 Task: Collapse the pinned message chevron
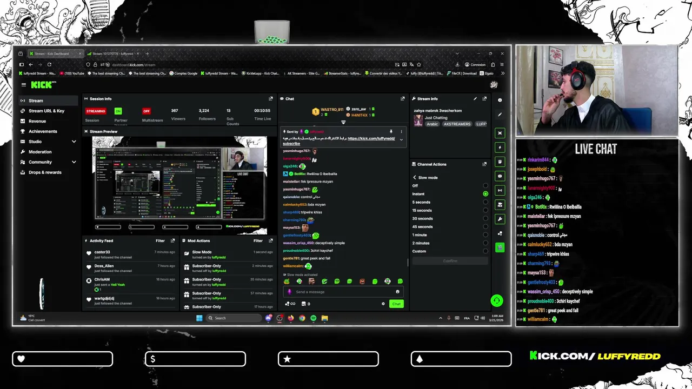click(x=401, y=140)
